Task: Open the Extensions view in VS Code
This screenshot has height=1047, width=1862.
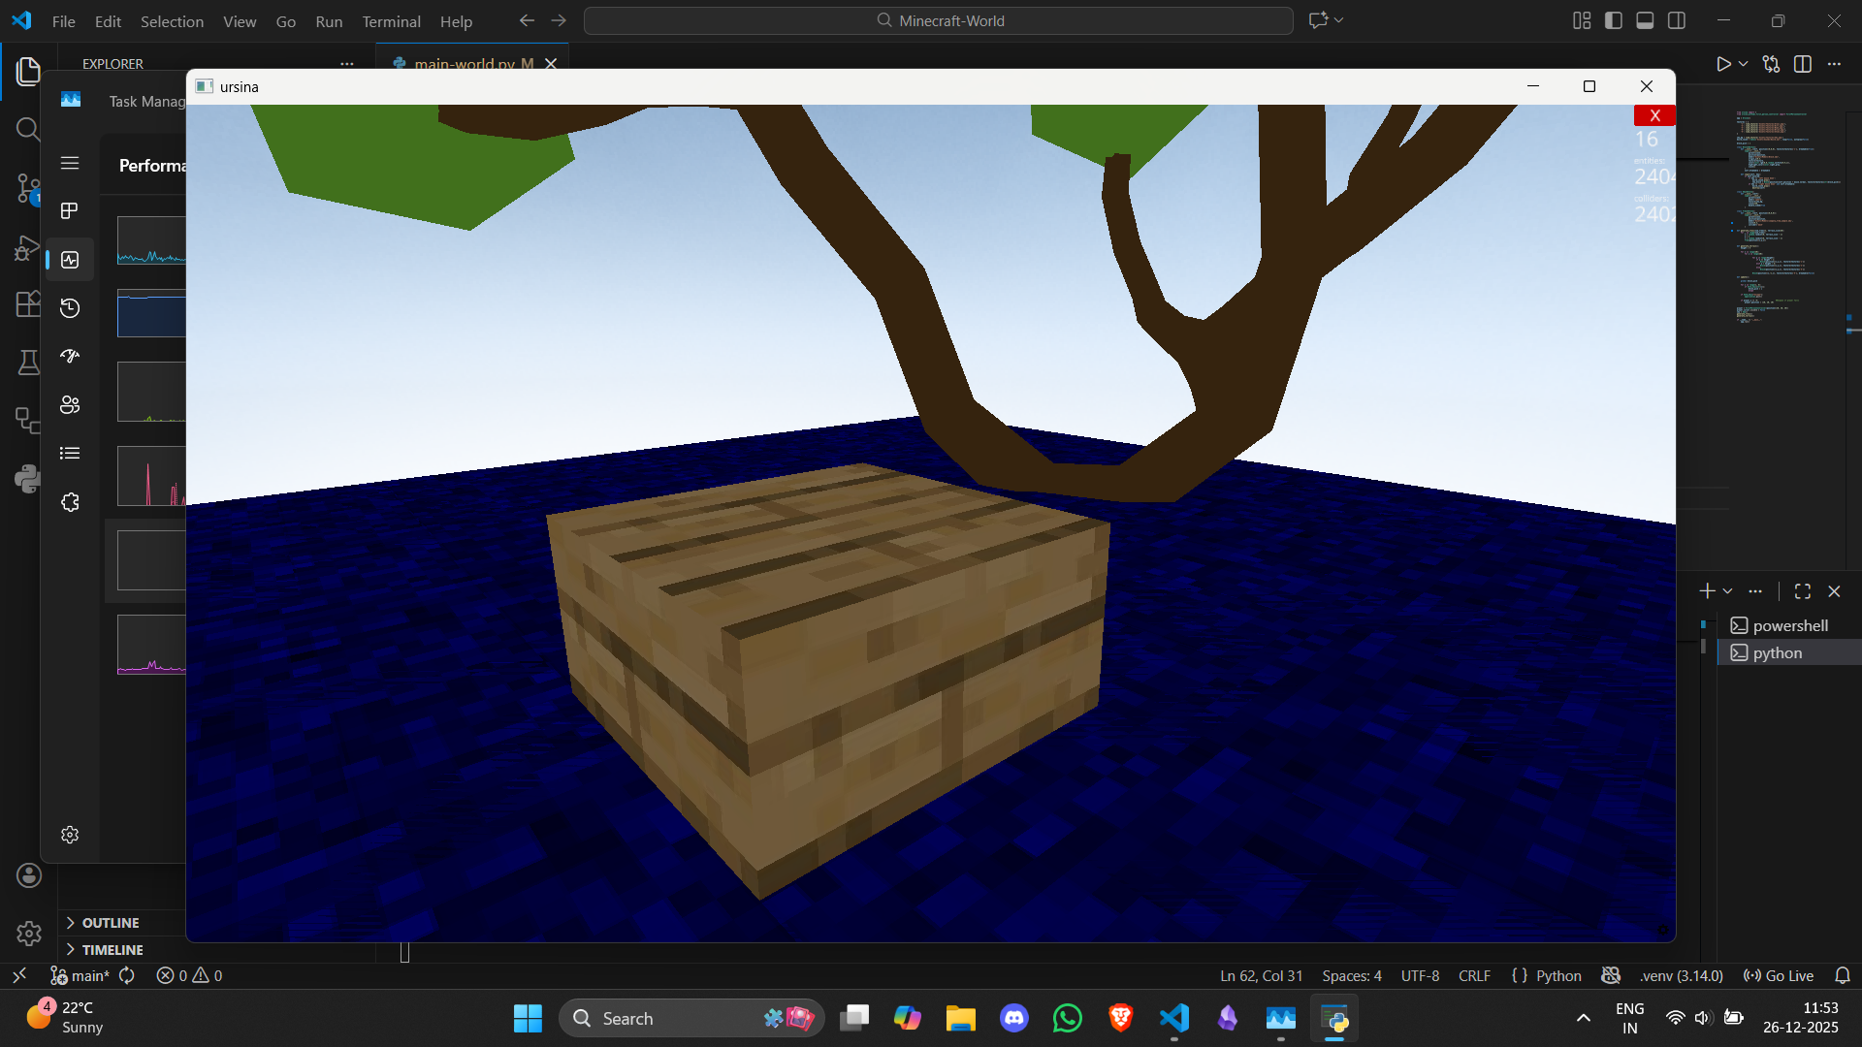Action: [28, 303]
